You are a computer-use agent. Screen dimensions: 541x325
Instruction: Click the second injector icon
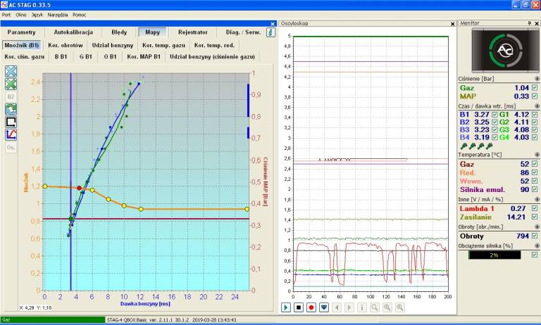point(473,146)
